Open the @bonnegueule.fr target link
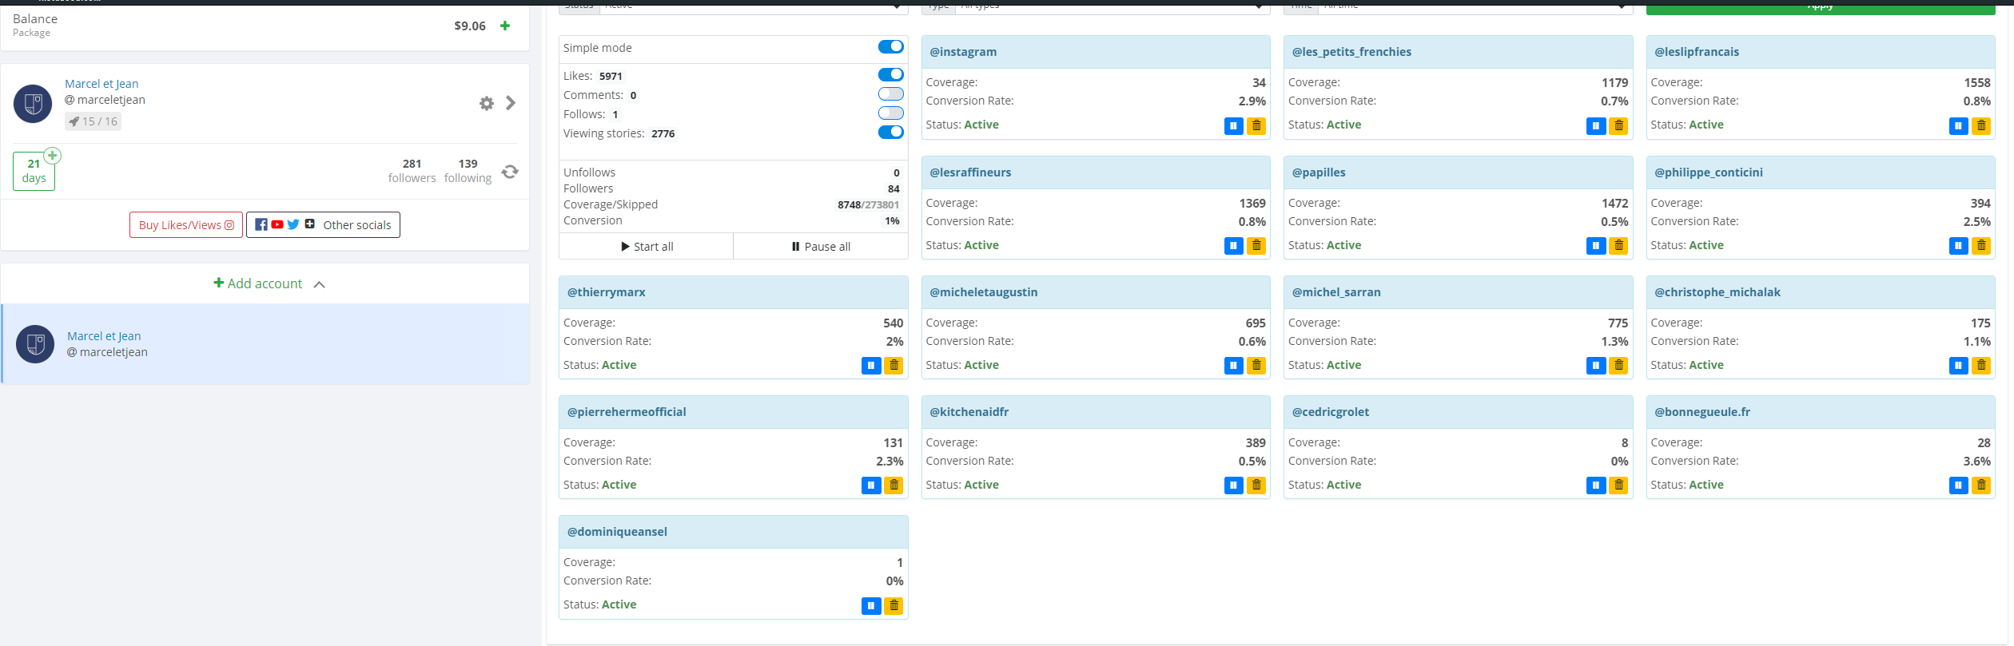 (1702, 412)
